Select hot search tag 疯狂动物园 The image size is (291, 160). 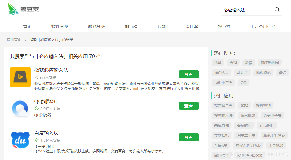[269, 63]
